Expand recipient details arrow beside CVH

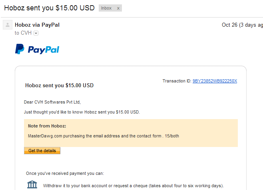click(36, 33)
